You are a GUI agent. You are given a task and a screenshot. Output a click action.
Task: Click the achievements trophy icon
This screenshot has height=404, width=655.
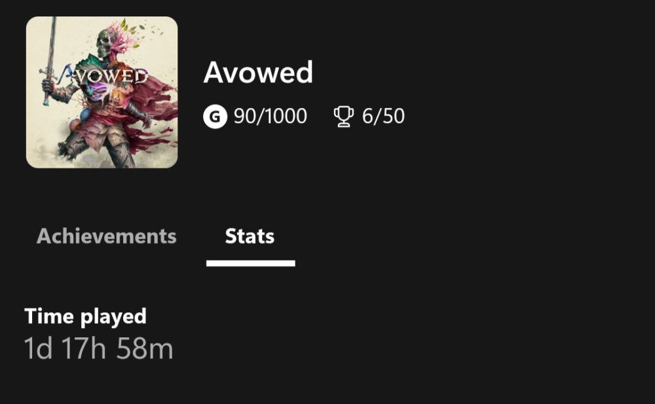click(x=343, y=117)
